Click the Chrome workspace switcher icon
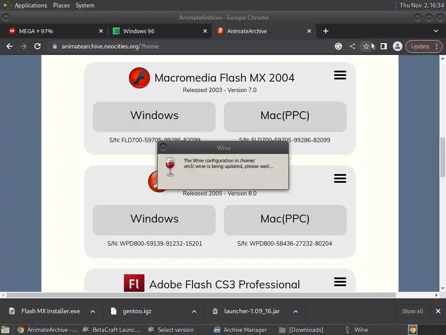 pyautogui.click(x=412, y=330)
